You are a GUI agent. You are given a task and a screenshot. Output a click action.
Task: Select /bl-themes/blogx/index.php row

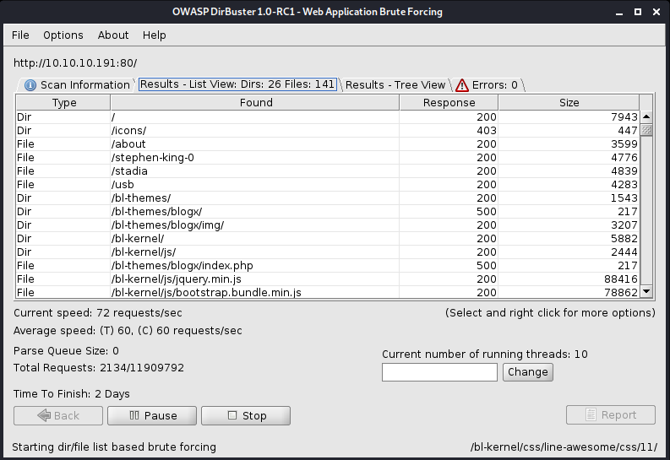point(328,266)
